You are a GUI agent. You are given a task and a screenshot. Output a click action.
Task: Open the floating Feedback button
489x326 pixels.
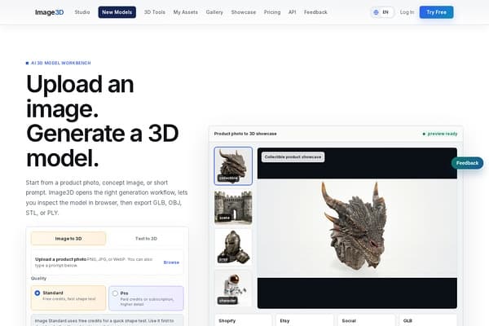(467, 163)
